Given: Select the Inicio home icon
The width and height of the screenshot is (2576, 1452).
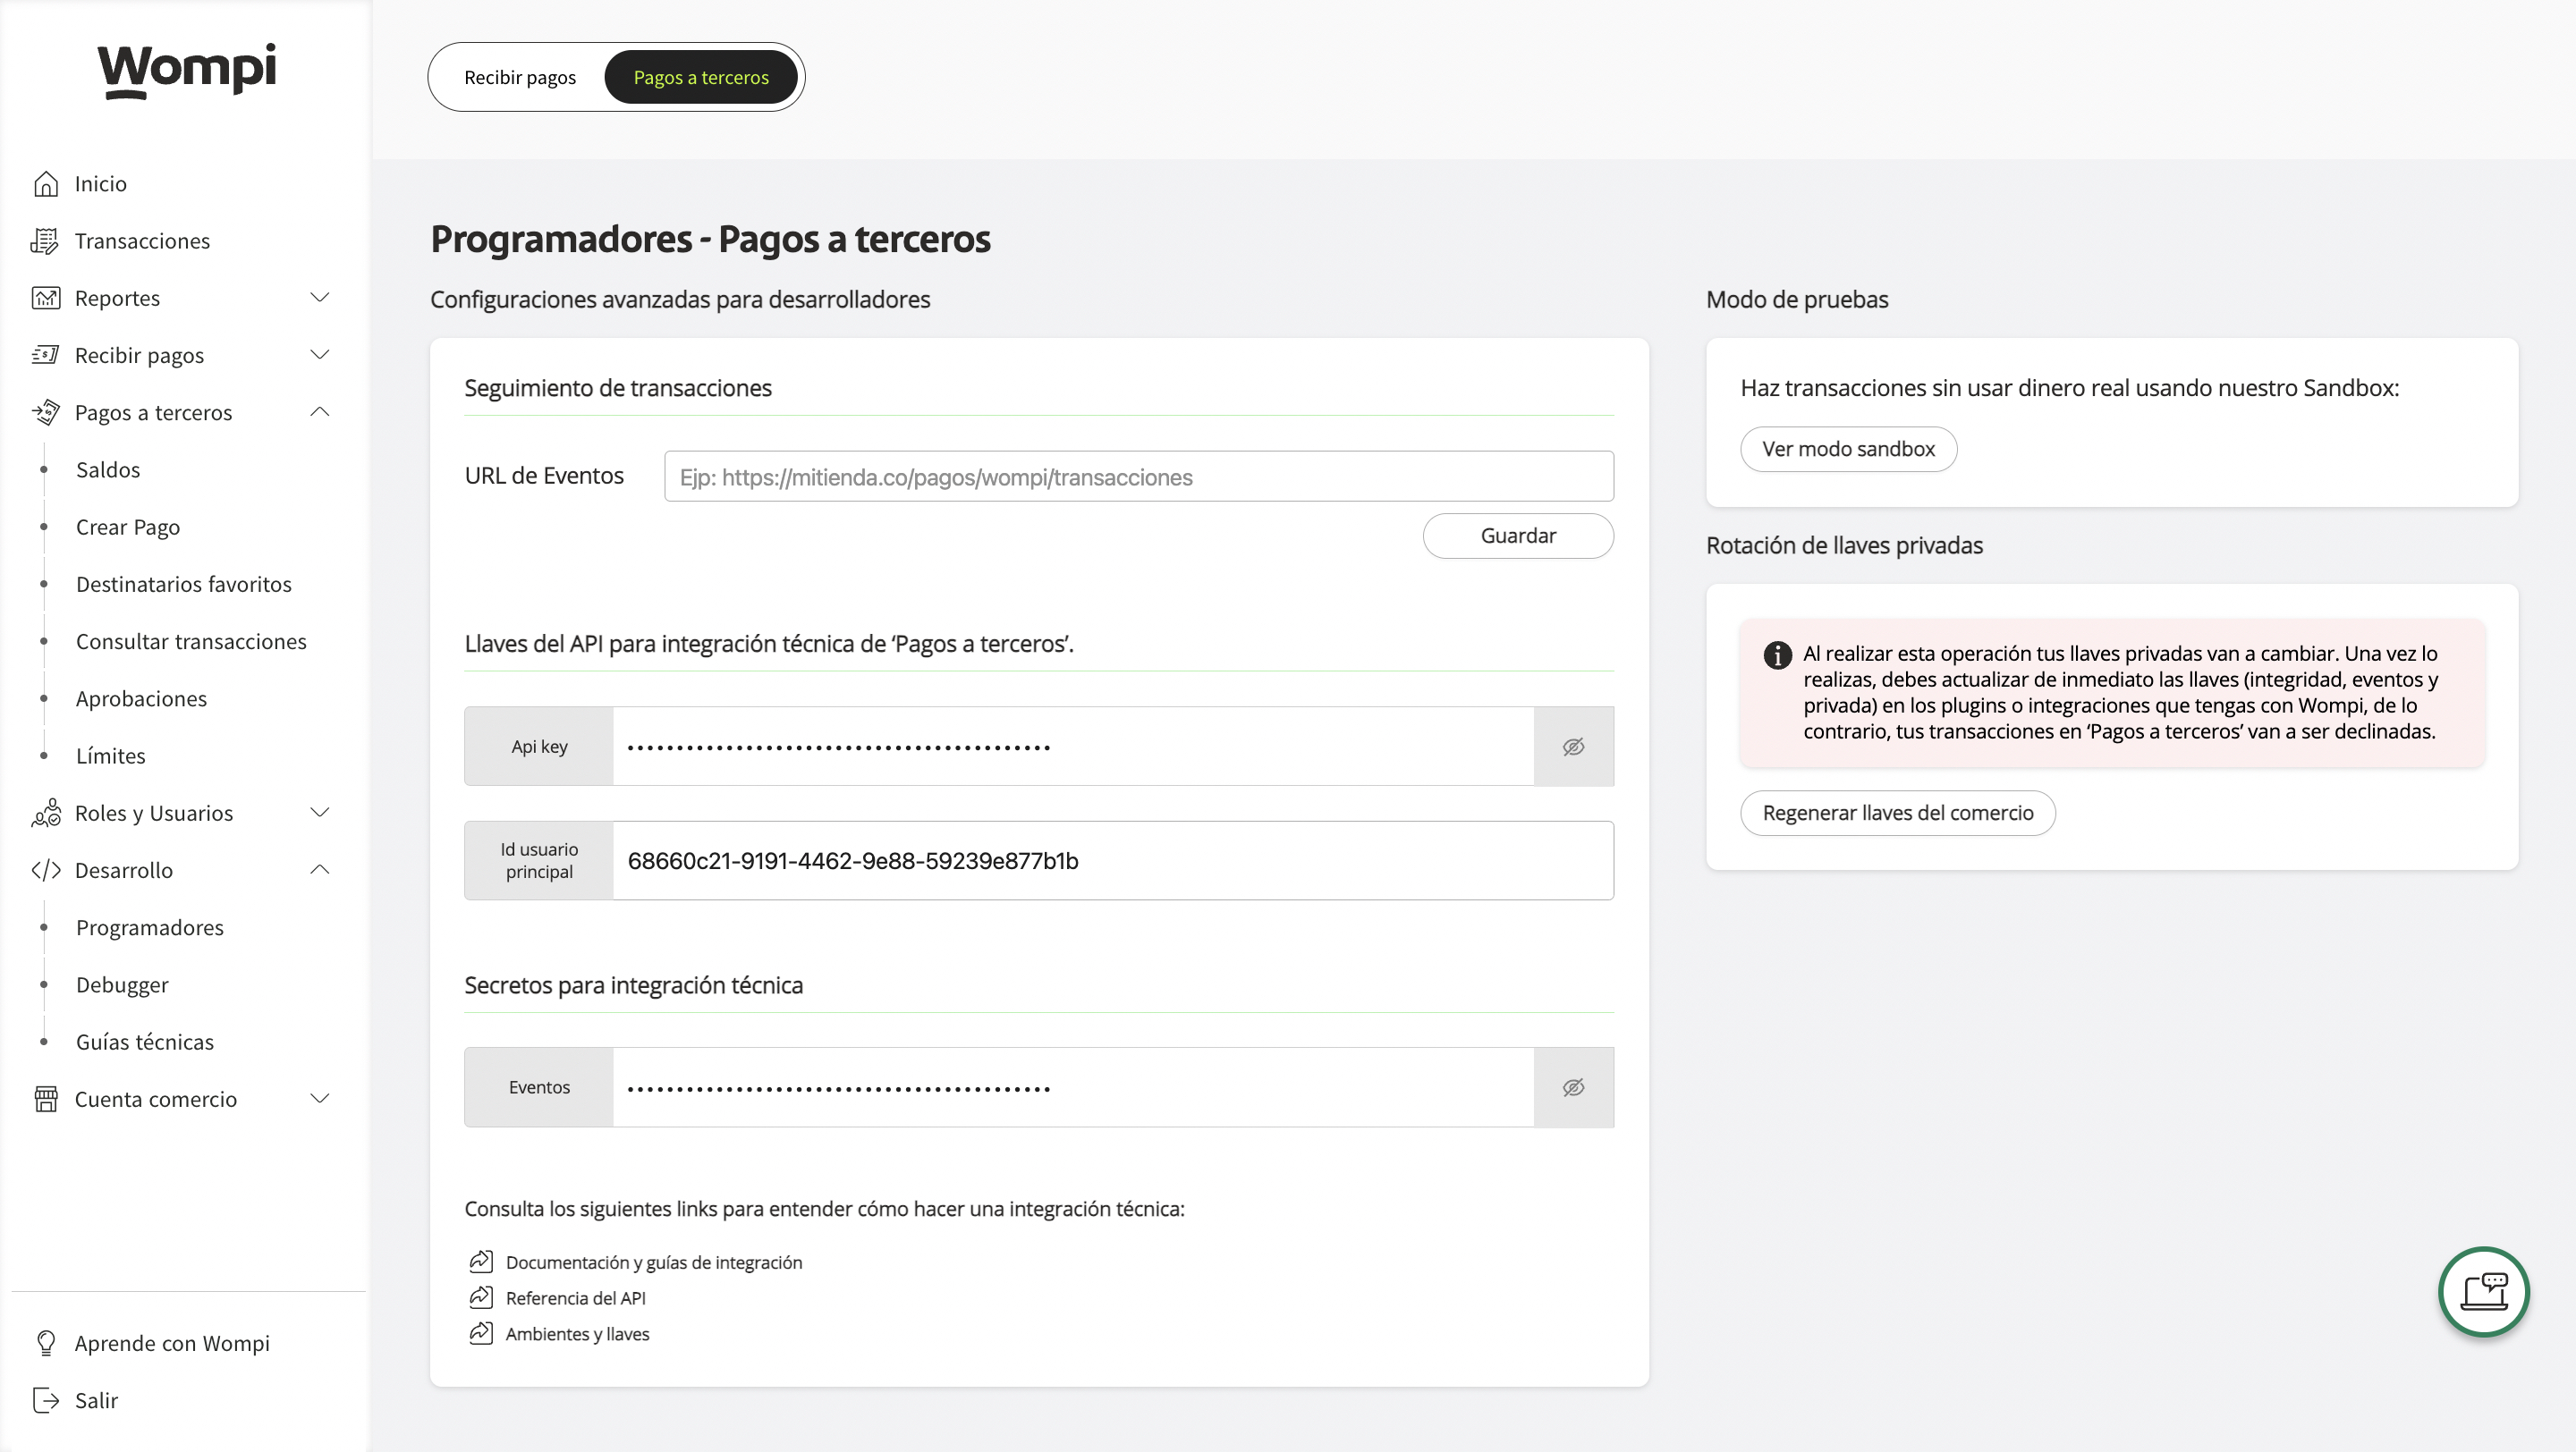Looking at the screenshot, I should [46, 183].
